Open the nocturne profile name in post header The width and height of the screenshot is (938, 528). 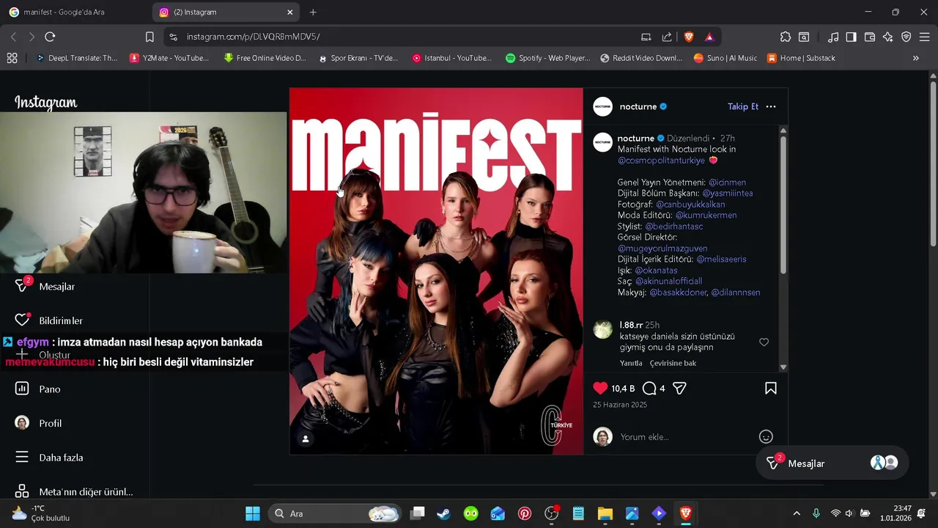pos(638,106)
